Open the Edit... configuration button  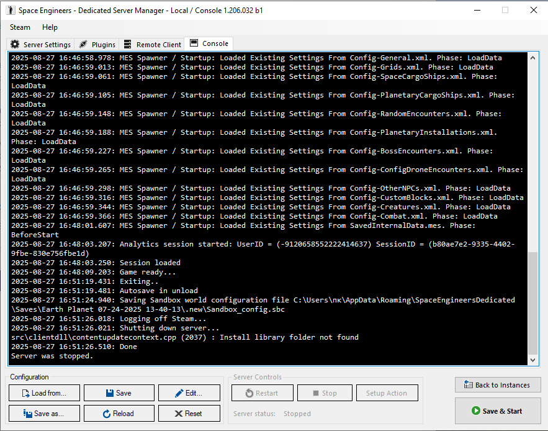point(189,393)
